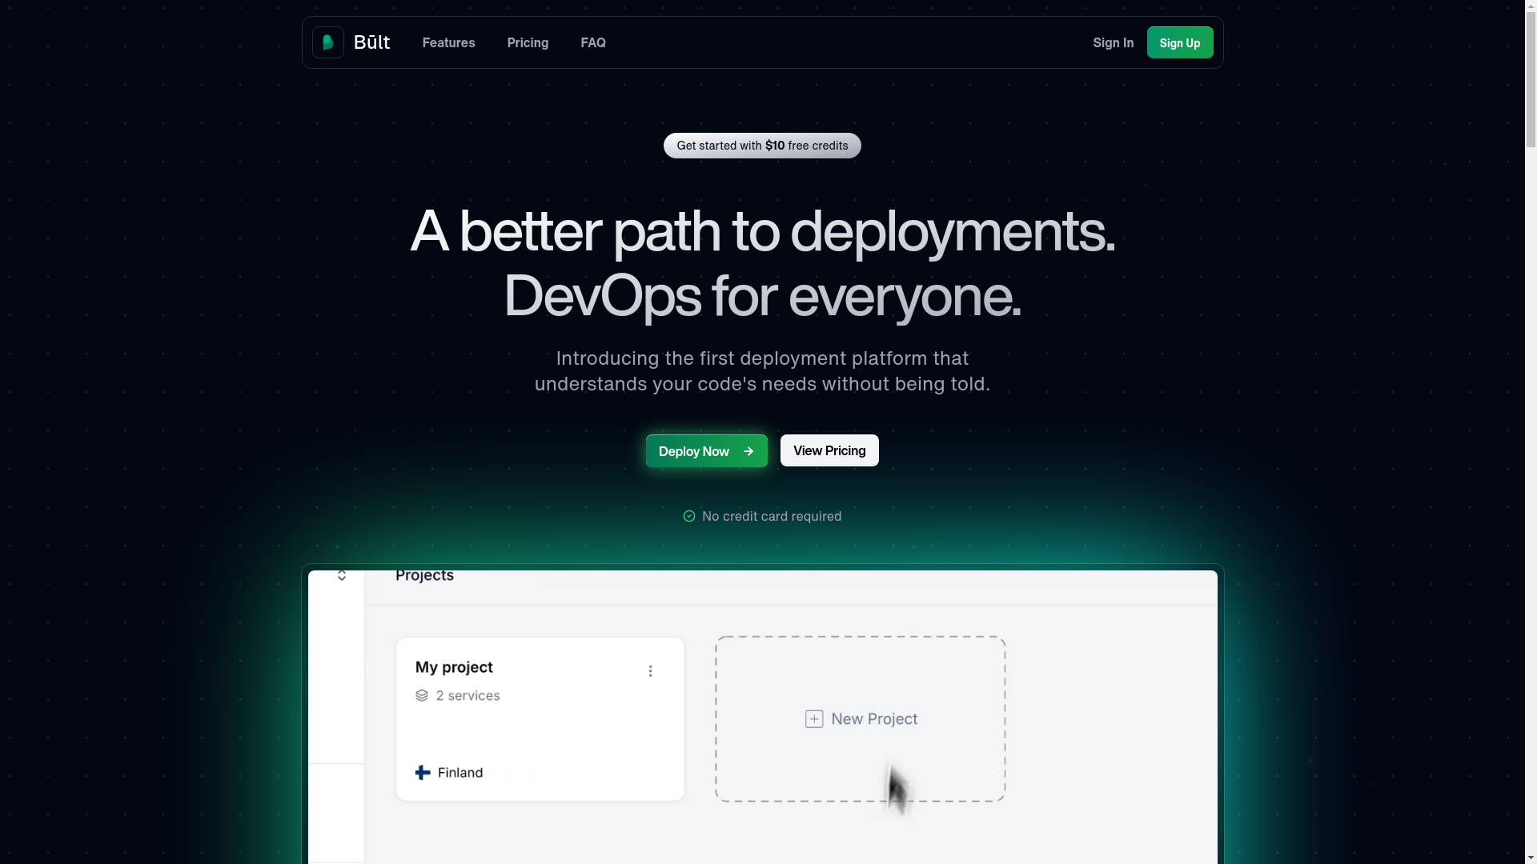Click the plus icon in New Project
The height and width of the screenshot is (864, 1537).
[814, 718]
